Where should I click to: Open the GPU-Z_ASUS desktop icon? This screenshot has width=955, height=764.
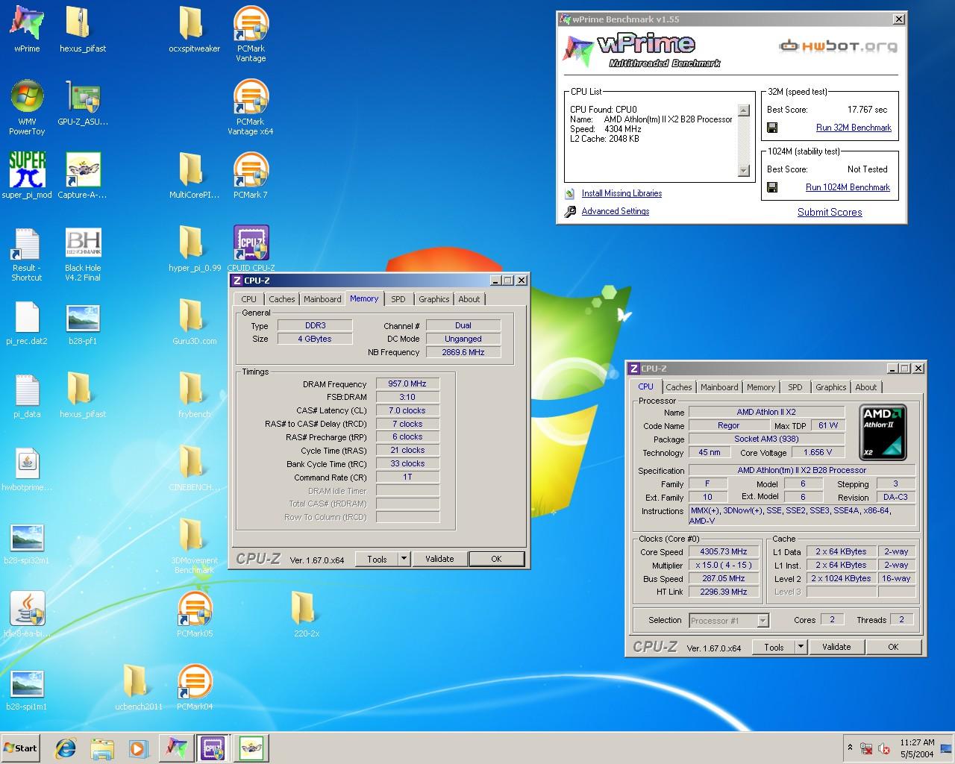pyautogui.click(x=82, y=102)
